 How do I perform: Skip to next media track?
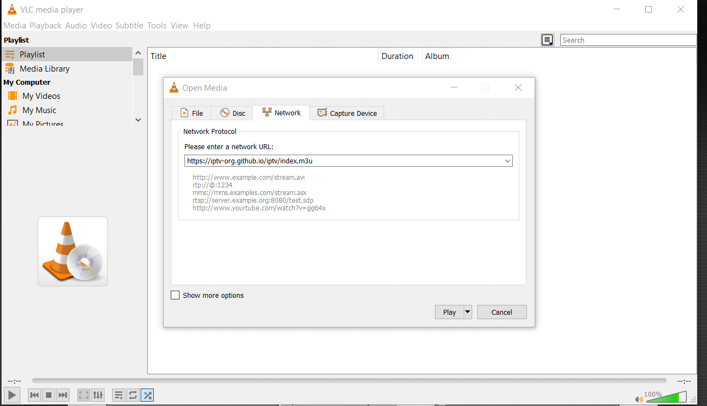pyautogui.click(x=63, y=395)
